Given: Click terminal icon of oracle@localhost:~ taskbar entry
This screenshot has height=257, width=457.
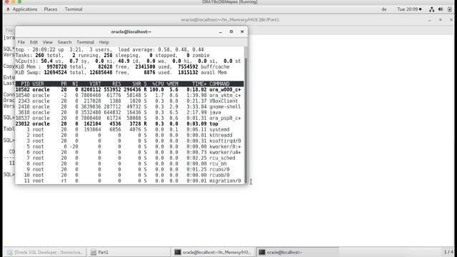Looking at the screenshot, I should tap(262, 252).
